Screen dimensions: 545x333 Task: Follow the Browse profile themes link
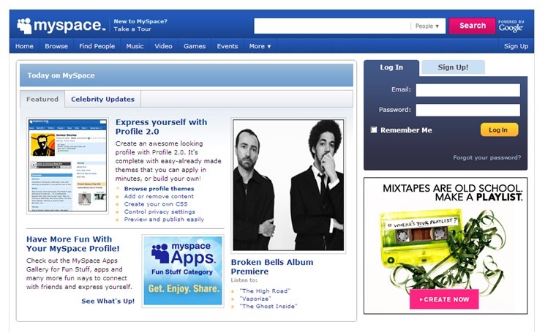159,189
